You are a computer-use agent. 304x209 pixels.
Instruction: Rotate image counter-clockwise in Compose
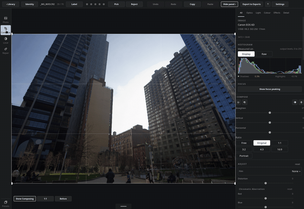245,102
